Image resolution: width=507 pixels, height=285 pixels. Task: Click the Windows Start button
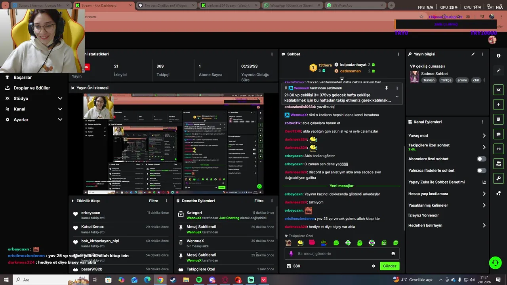pyautogui.click(x=6, y=280)
